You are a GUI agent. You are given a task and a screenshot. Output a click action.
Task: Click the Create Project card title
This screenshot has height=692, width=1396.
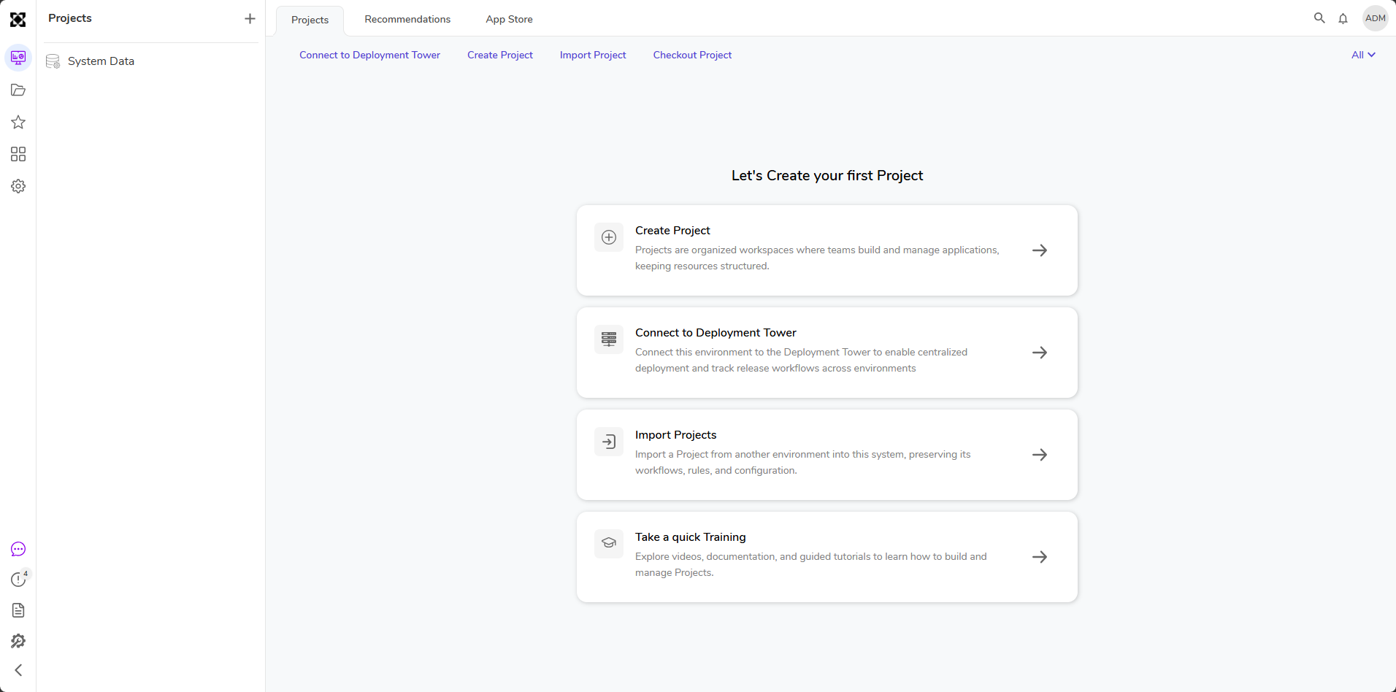click(x=672, y=231)
